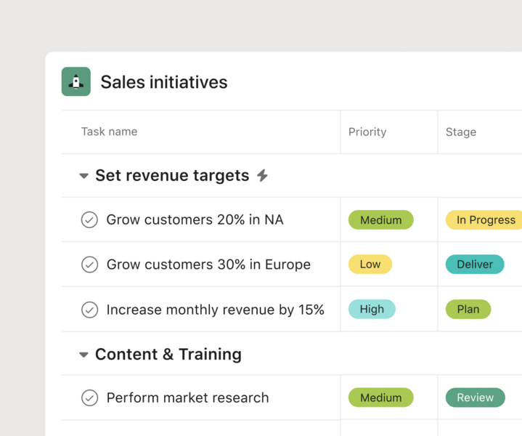Click the Deliver stage tag
Image resolution: width=522 pixels, height=436 pixels.
(475, 265)
